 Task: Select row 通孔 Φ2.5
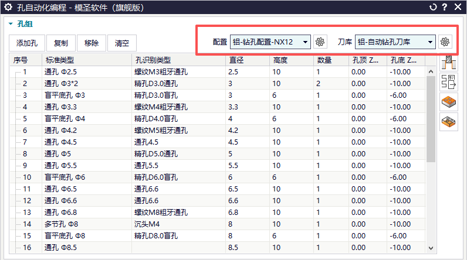(x=218, y=72)
